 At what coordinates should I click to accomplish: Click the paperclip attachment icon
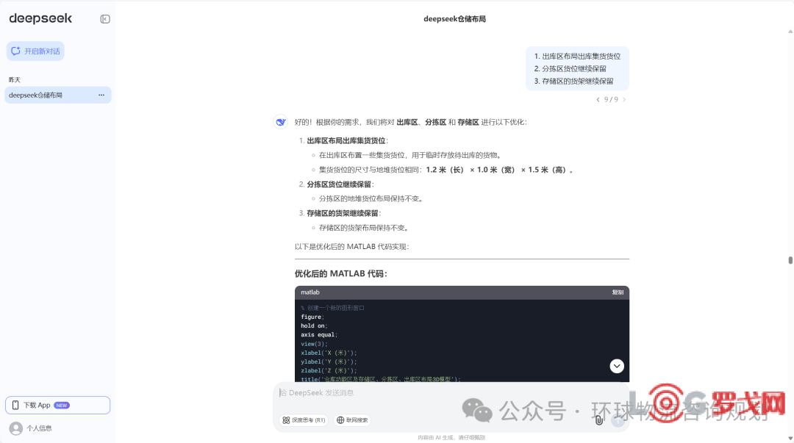[598, 420]
